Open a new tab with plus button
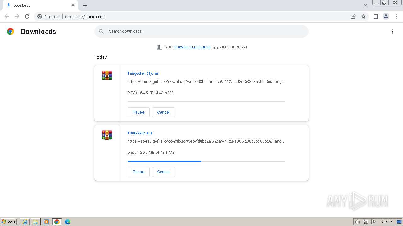This screenshot has height=226, width=403. point(85,5)
